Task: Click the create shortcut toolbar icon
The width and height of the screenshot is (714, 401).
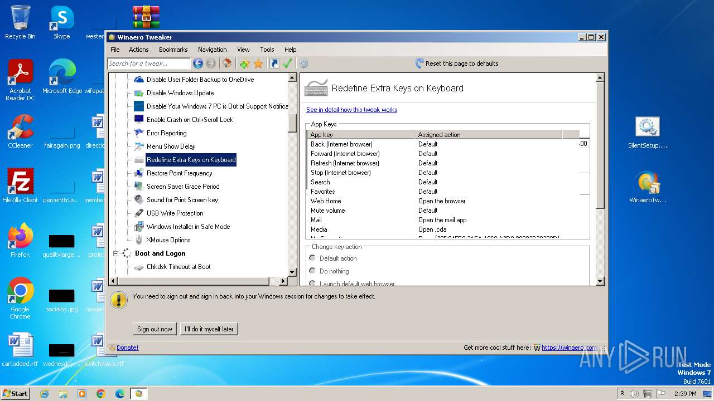Action: [274, 63]
